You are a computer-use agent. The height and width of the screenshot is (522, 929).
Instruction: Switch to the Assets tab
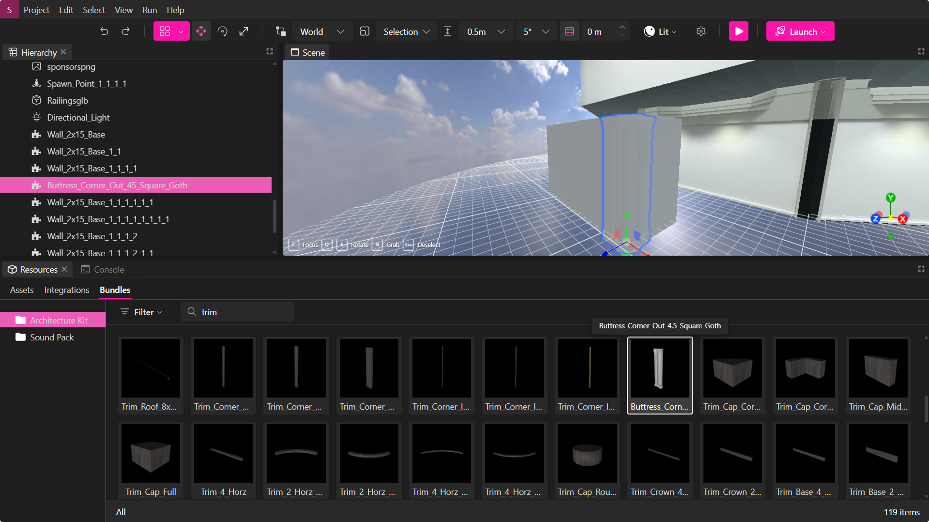coord(22,290)
